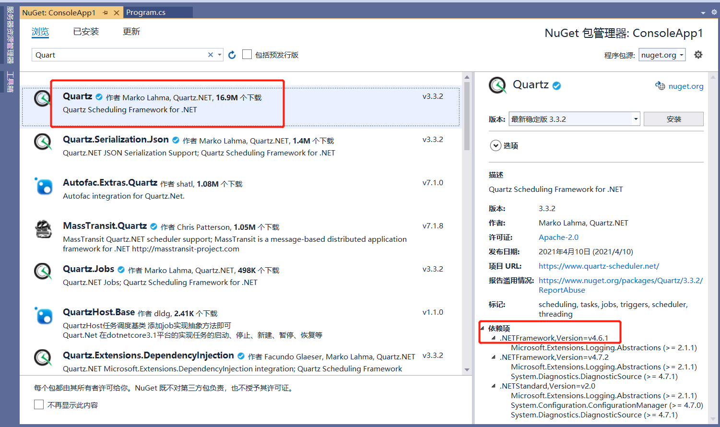This screenshot has width=720, height=427.
Task: Switch to the Installed tab
Action: [x=86, y=32]
